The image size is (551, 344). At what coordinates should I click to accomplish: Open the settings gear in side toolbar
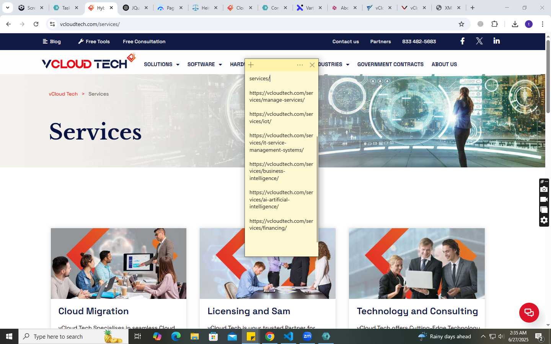pos(544,220)
